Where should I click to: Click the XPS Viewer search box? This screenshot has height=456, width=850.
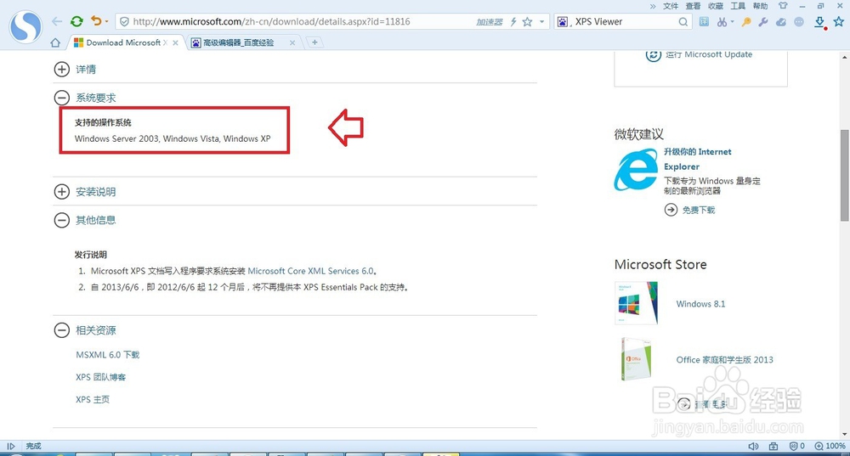625,22
